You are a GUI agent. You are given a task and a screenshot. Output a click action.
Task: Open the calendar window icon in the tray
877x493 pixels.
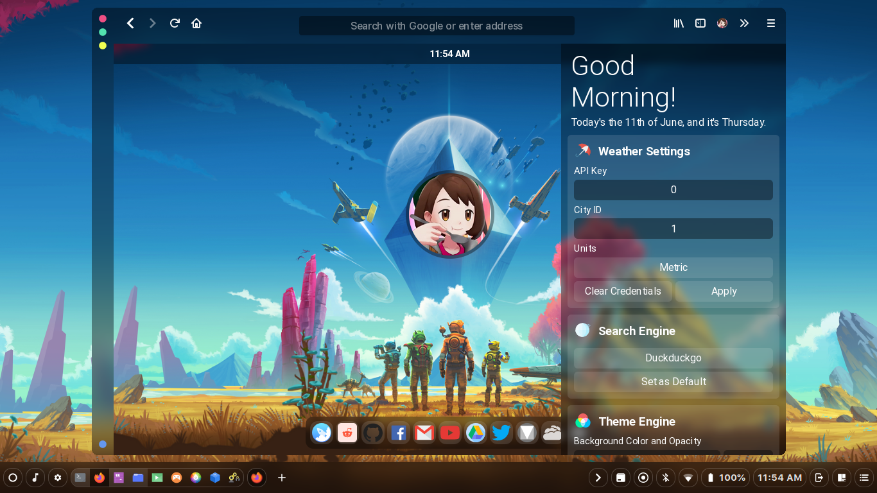(620, 478)
